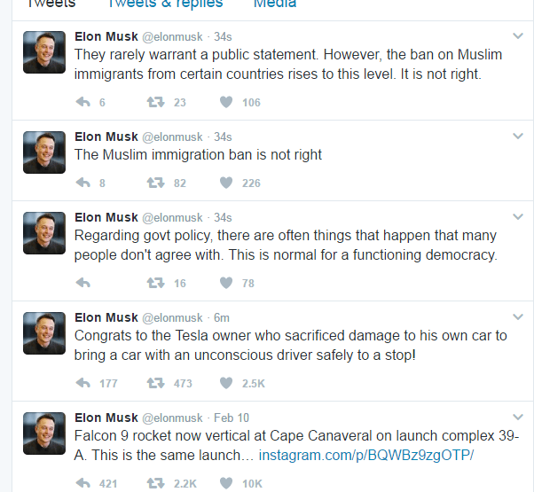Open the @elonmusk handle on the Falcon 9 tweet
The height and width of the screenshot is (492, 534).
(x=172, y=418)
